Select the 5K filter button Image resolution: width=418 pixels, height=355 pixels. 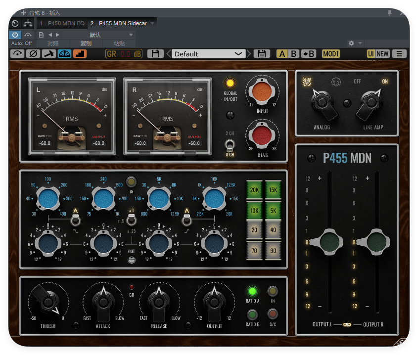pyautogui.click(x=273, y=211)
